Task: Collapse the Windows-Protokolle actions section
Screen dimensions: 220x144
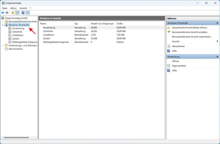Action: pos(217,23)
